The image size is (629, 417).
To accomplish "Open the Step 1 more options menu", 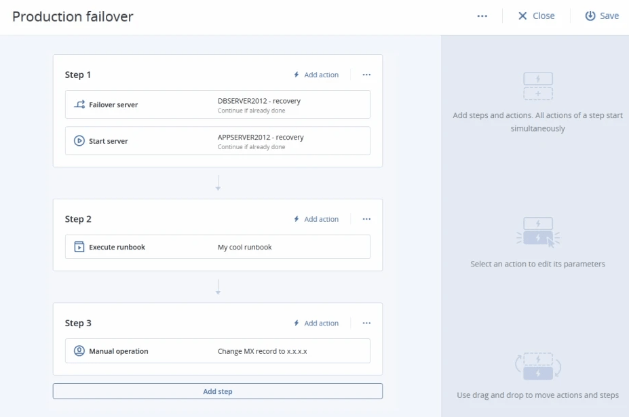I will click(x=366, y=75).
